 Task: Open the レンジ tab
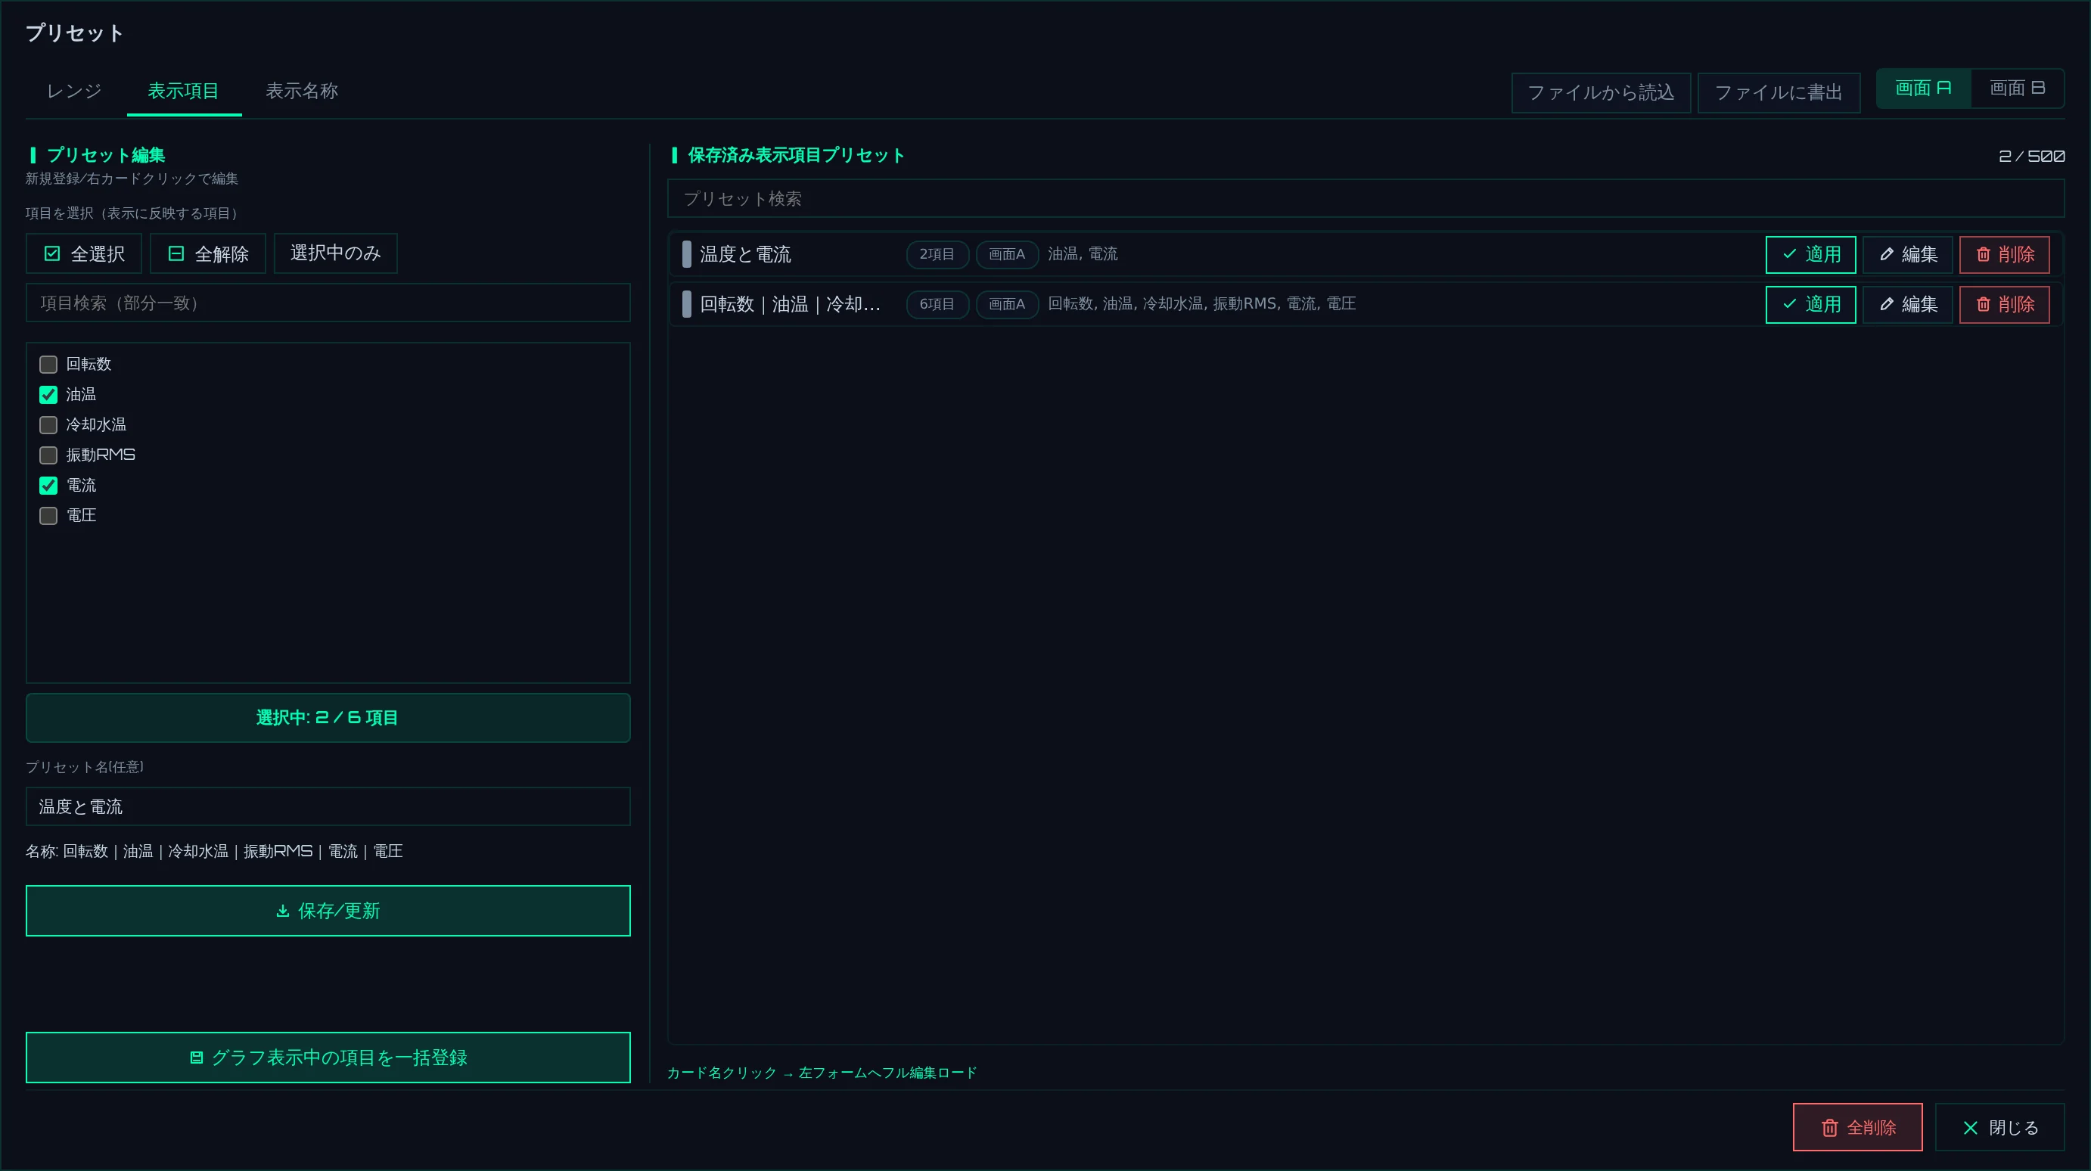coord(74,91)
